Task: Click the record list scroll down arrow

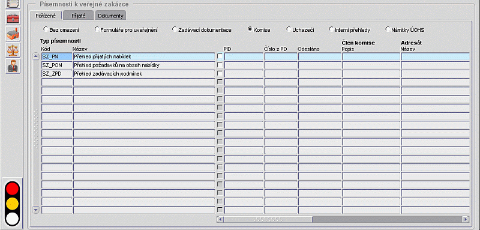Action: pyautogui.click(x=36, y=210)
